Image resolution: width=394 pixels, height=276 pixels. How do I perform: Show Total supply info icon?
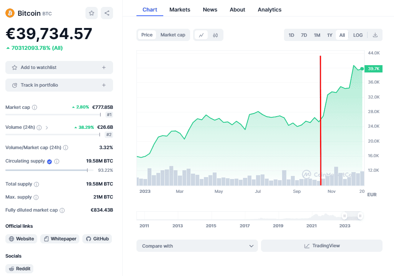pos(36,184)
